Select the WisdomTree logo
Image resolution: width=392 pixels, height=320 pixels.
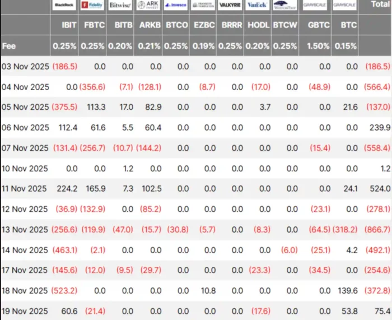285,5
